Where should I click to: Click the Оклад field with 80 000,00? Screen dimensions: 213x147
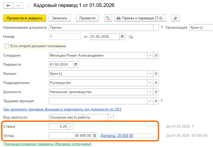click(70, 135)
